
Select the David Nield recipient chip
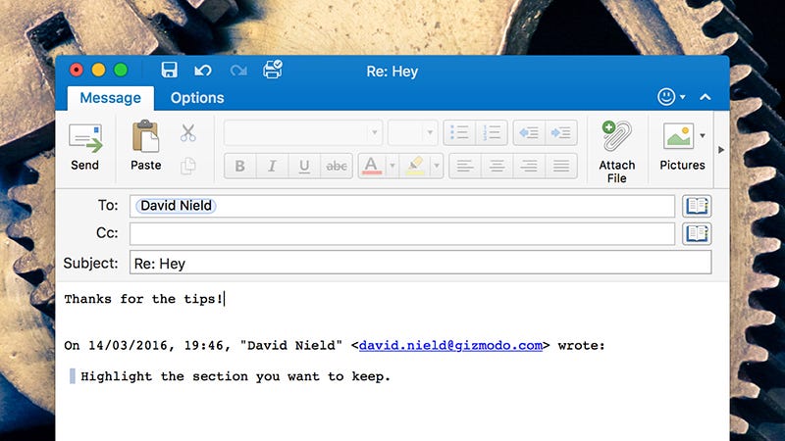(x=176, y=206)
